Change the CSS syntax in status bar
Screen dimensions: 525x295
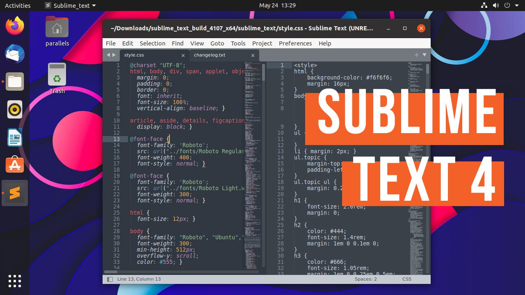[407, 279]
